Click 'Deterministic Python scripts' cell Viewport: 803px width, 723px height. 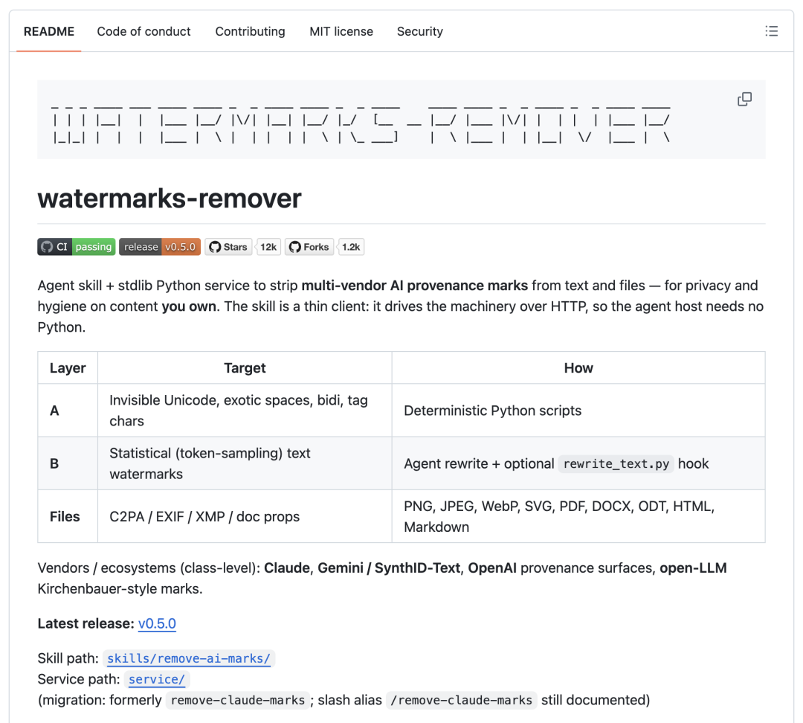tap(578, 411)
